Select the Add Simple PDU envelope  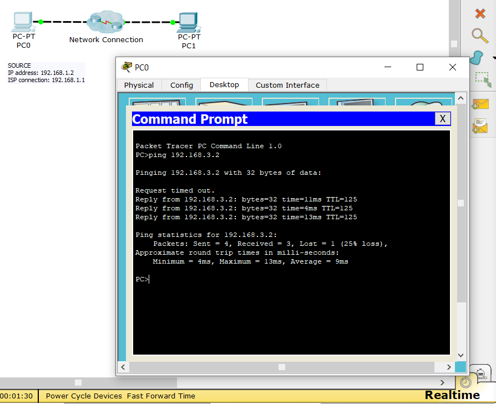(x=480, y=104)
